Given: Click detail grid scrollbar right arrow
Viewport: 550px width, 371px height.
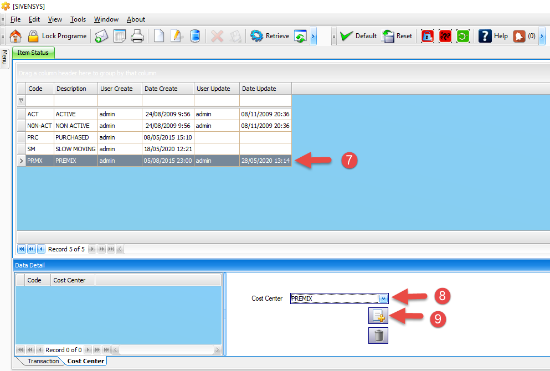Looking at the screenshot, I should click(218, 349).
